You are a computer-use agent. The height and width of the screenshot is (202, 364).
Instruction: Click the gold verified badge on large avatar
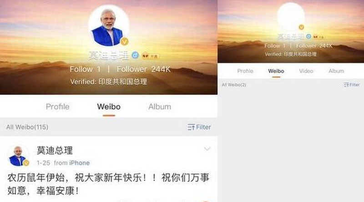tap(125, 41)
